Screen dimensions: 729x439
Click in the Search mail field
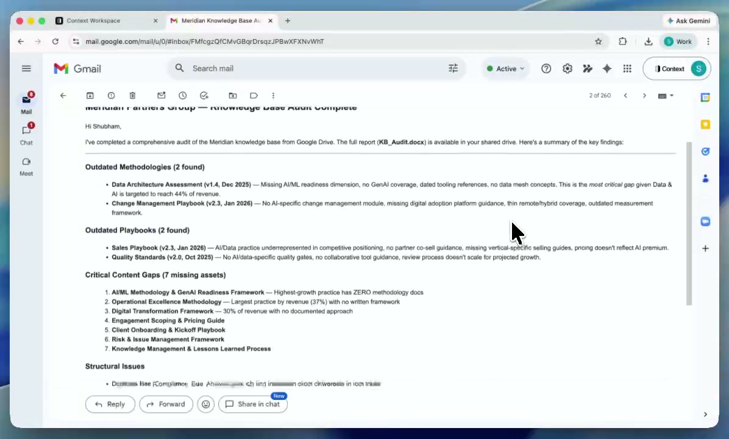[316, 68]
